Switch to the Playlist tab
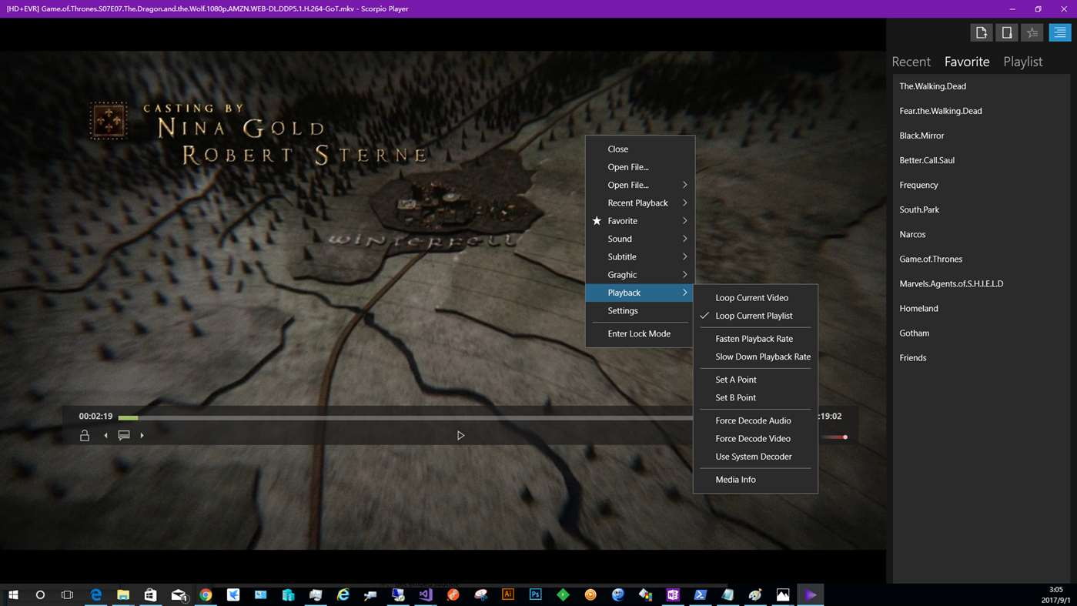Screen dimensions: 1077x606 click(x=1022, y=62)
